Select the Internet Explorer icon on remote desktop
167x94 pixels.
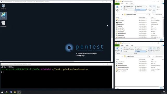3,16
